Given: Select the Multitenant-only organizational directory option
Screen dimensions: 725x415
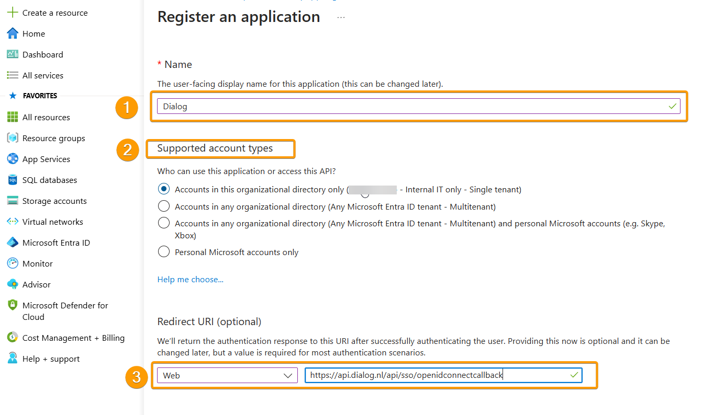Looking at the screenshot, I should [164, 206].
